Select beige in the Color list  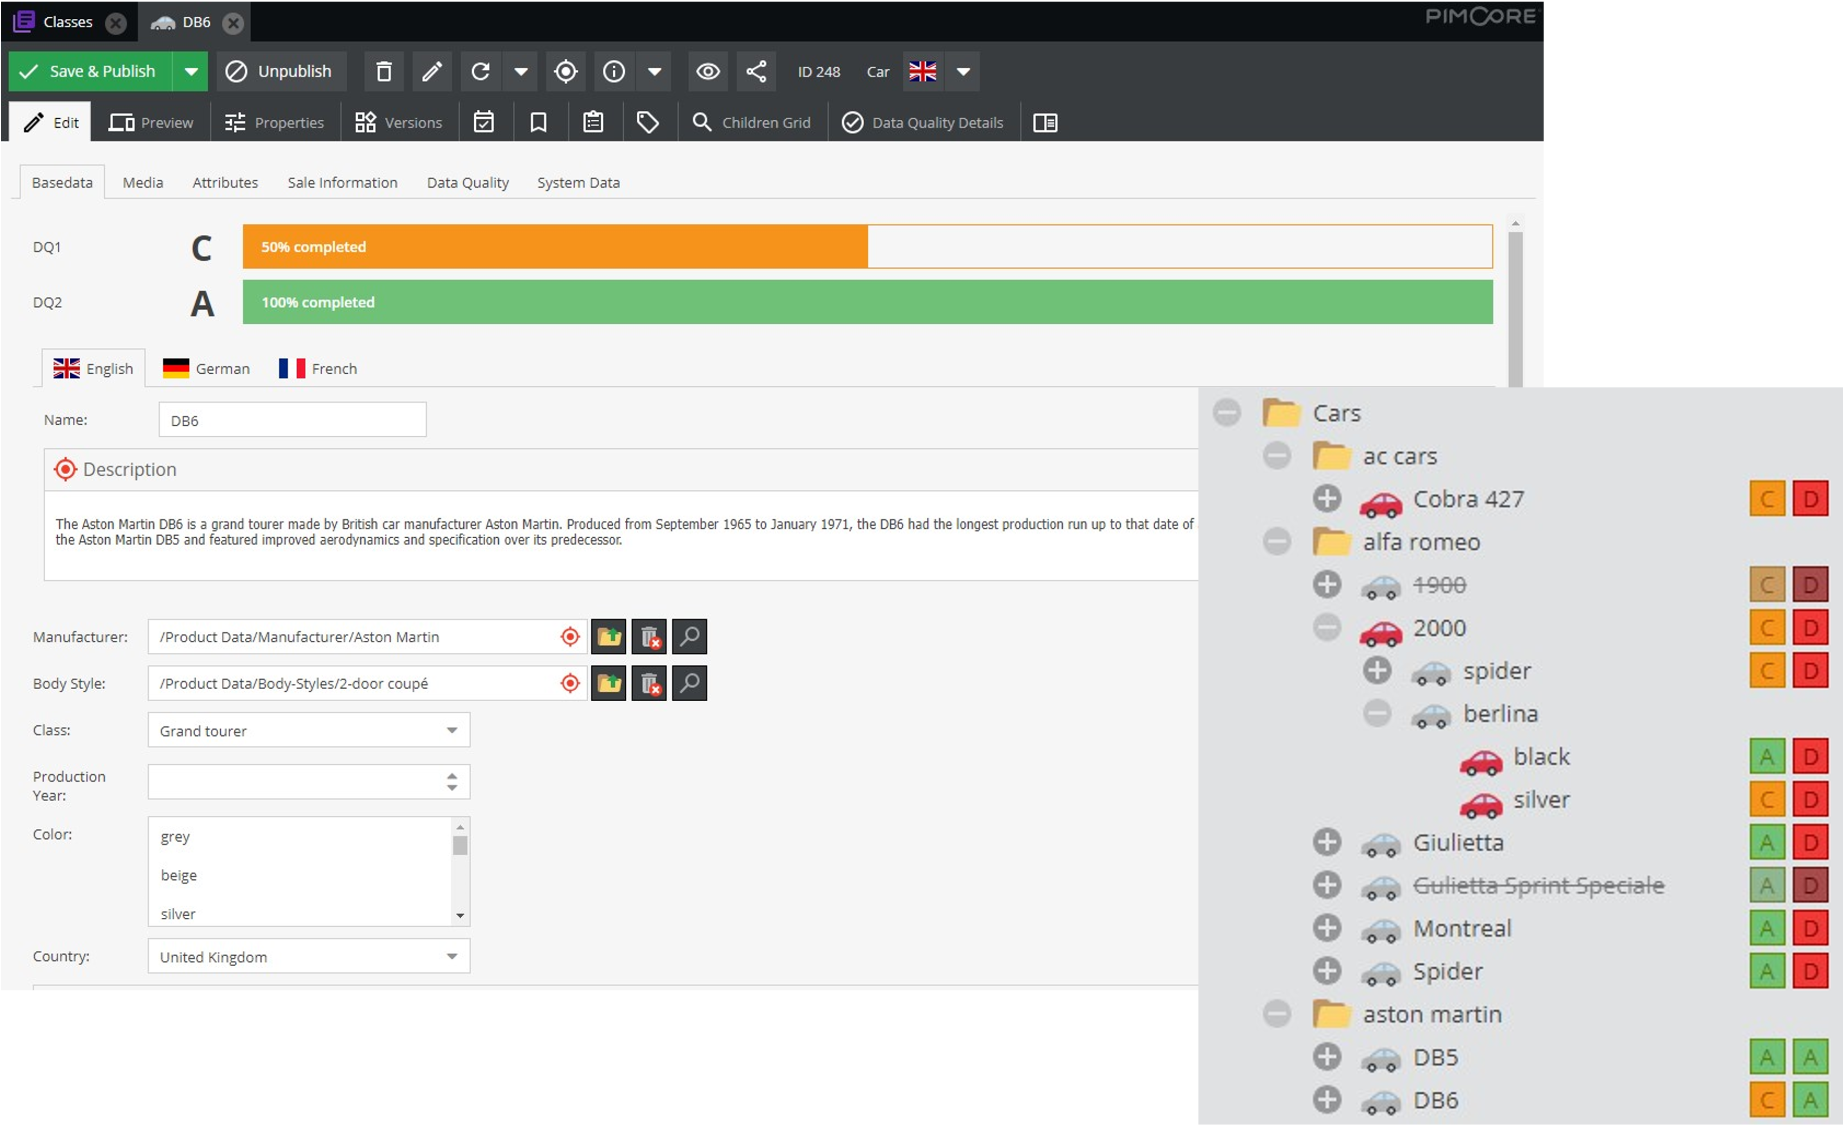[180, 876]
